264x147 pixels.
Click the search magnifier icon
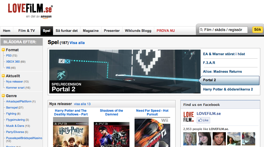pos(201,30)
